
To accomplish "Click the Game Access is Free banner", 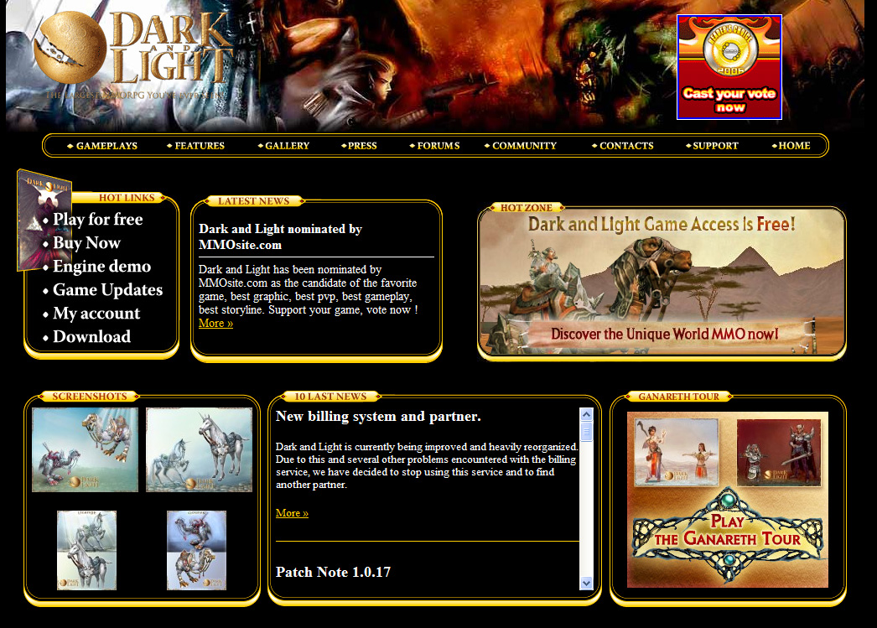I will pos(662,282).
